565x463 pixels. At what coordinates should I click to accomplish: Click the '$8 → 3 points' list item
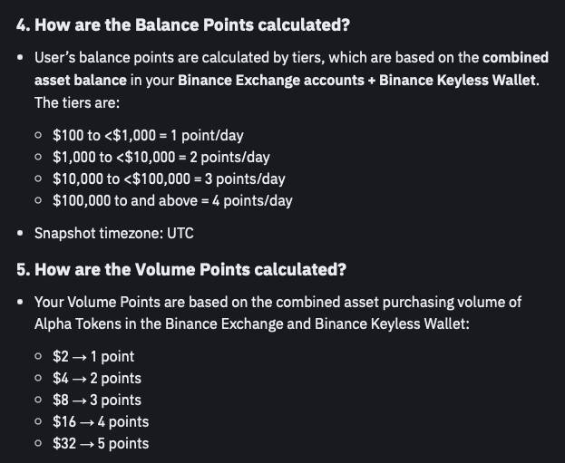coord(97,400)
